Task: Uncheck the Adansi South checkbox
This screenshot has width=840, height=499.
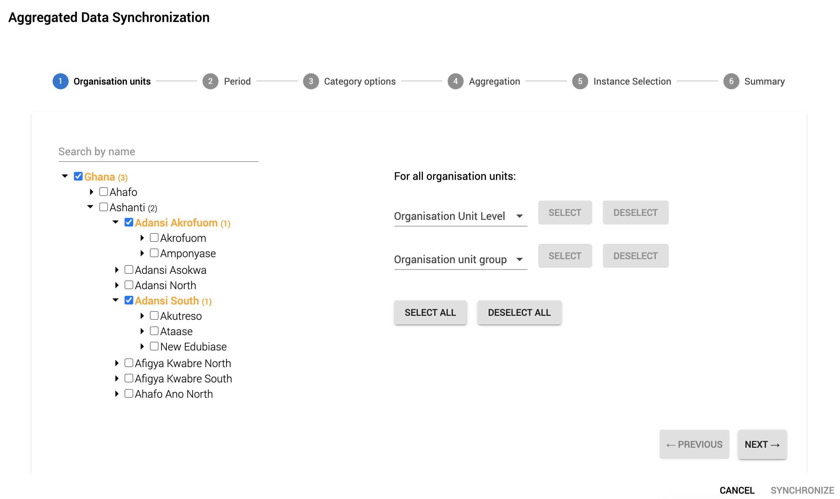Action: (x=129, y=300)
